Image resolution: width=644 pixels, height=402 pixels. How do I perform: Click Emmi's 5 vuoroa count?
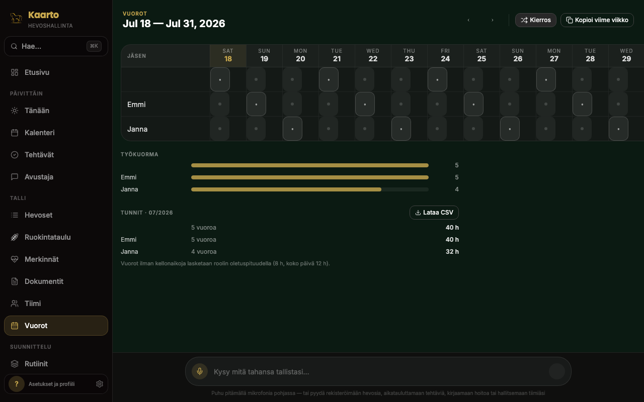click(204, 240)
